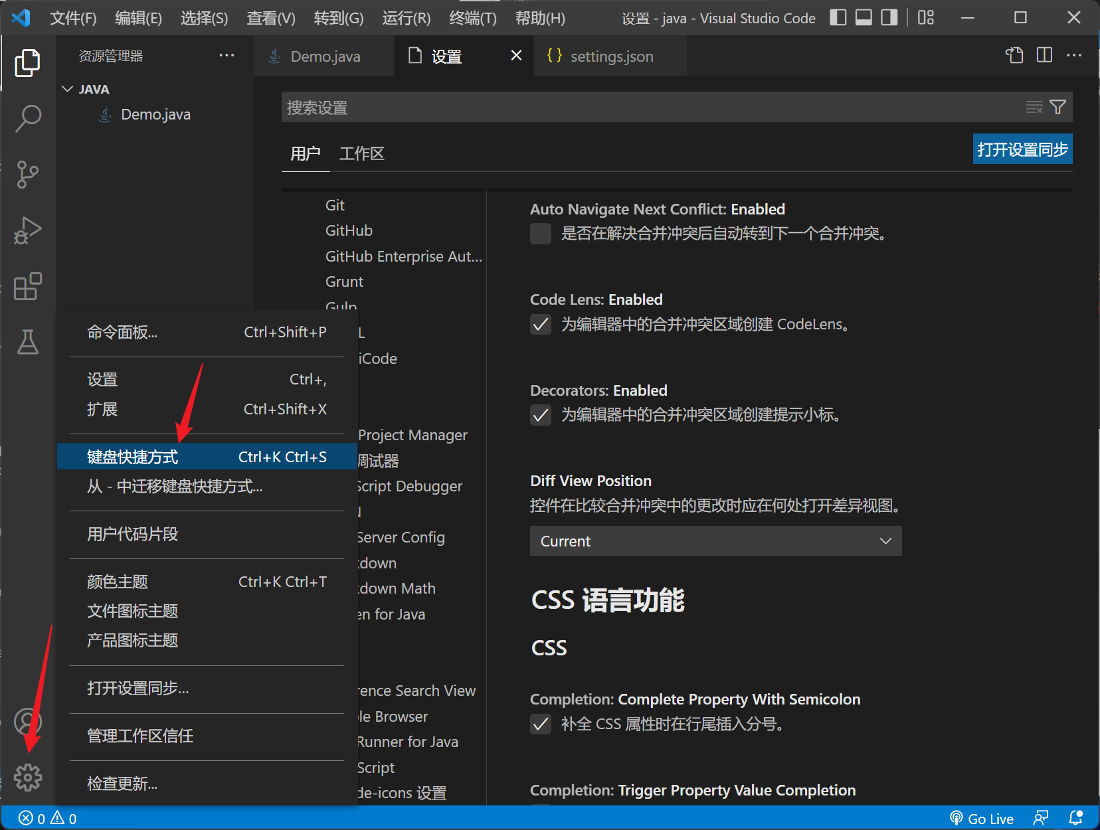
Task: Open the 查看(V) menu
Action: (x=271, y=18)
